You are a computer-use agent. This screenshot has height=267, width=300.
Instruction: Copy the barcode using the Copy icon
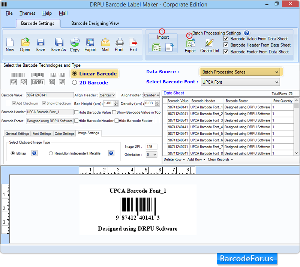pos(74,42)
